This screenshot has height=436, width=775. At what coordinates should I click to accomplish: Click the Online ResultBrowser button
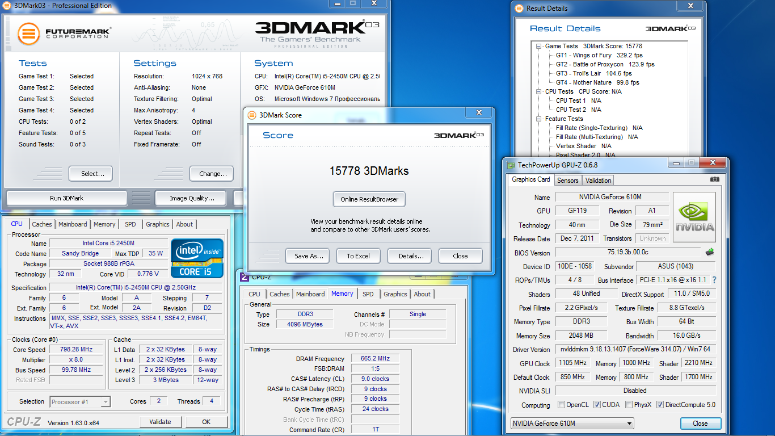(369, 199)
